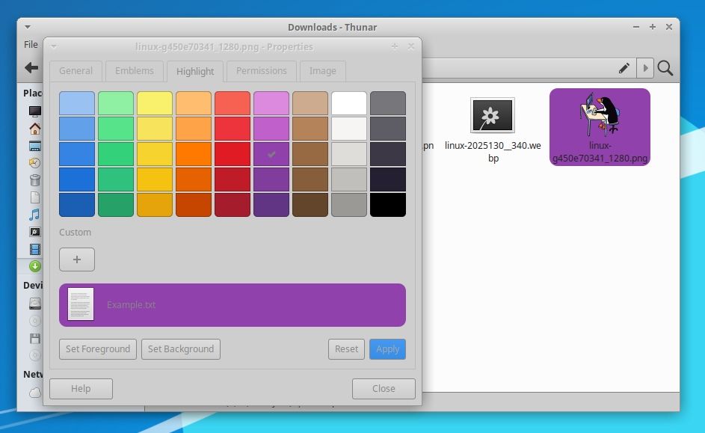Activate the search magnifier icon
The height and width of the screenshot is (433, 705).
(x=665, y=67)
